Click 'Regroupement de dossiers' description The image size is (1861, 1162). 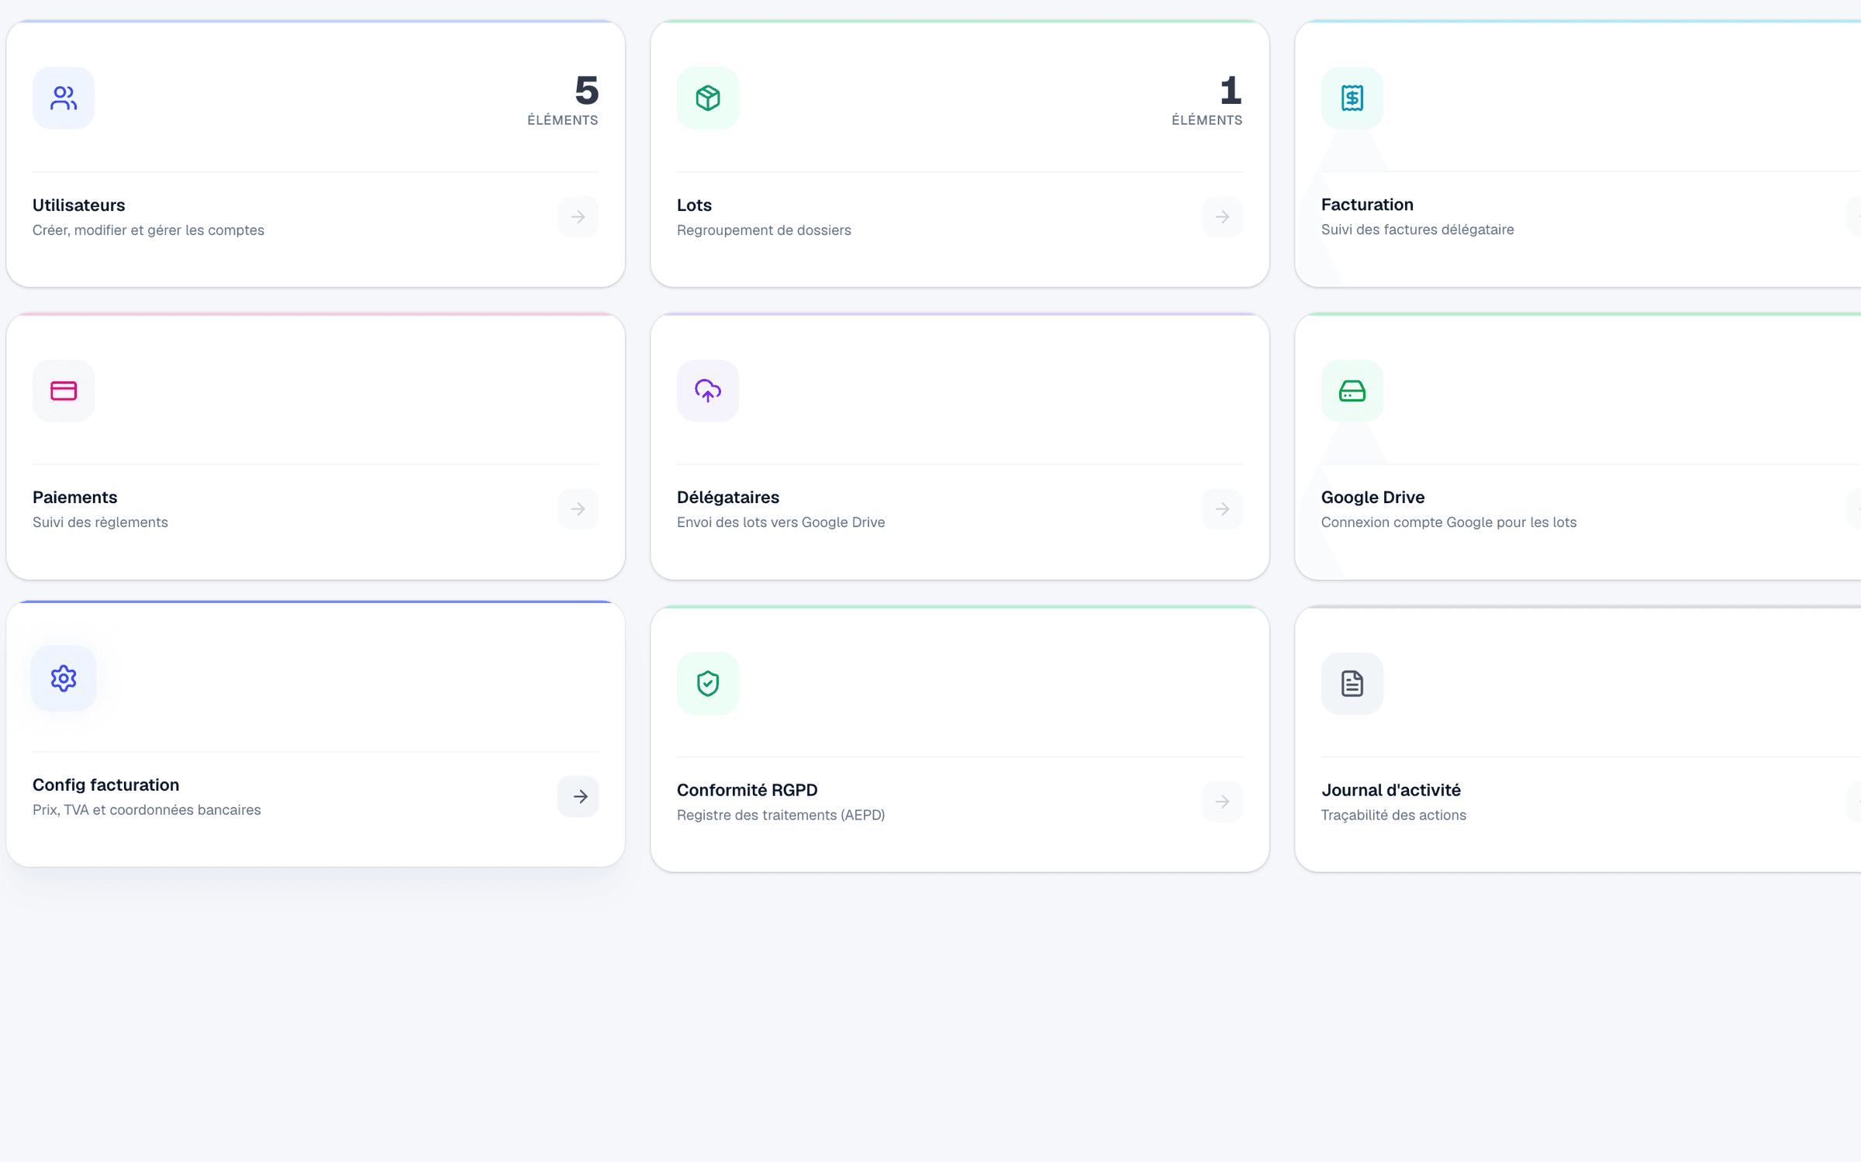coord(764,230)
